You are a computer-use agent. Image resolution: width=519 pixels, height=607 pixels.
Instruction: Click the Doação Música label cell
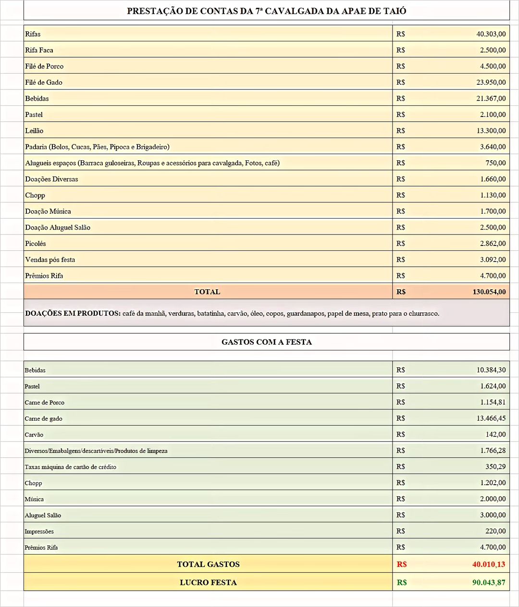(208, 211)
